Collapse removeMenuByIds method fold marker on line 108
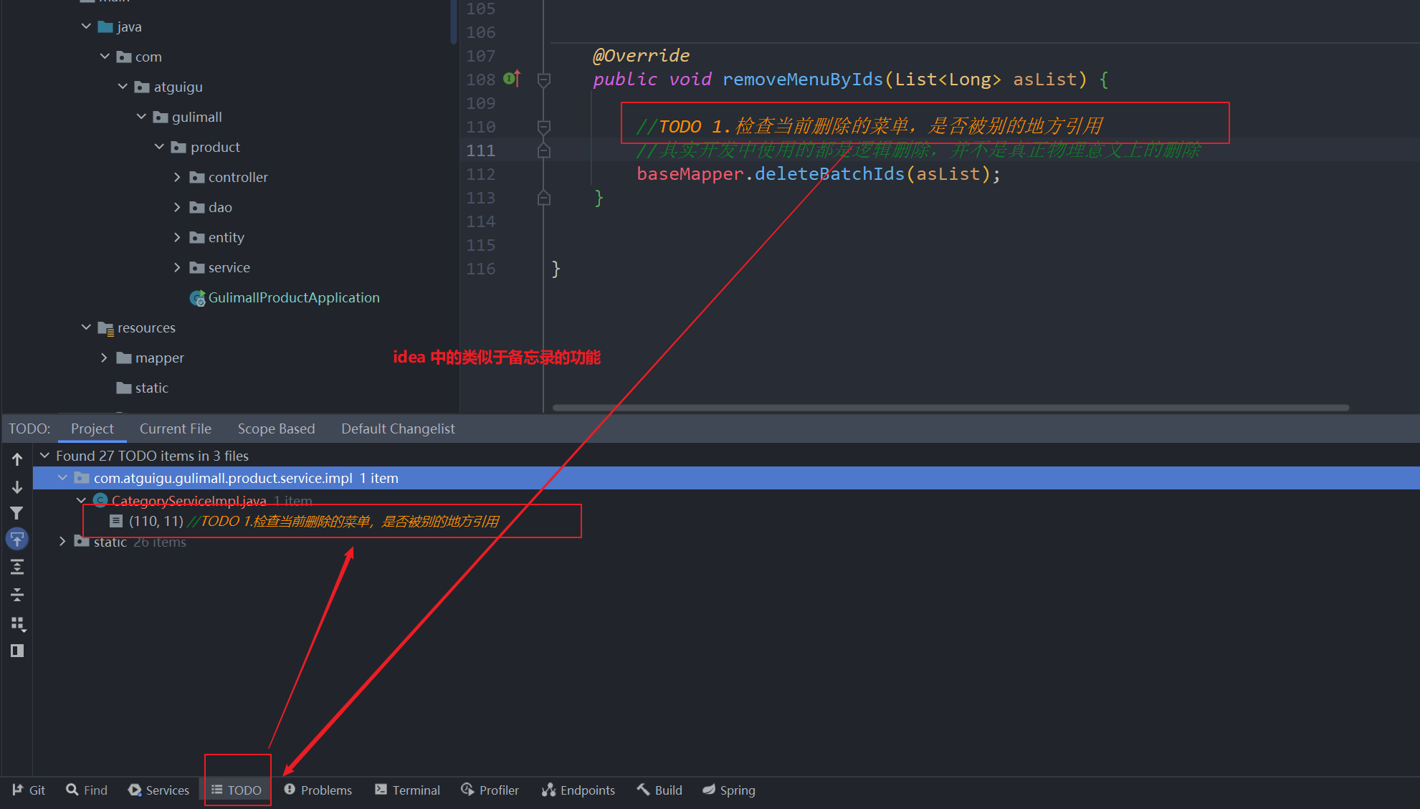The image size is (1420, 809). [544, 80]
